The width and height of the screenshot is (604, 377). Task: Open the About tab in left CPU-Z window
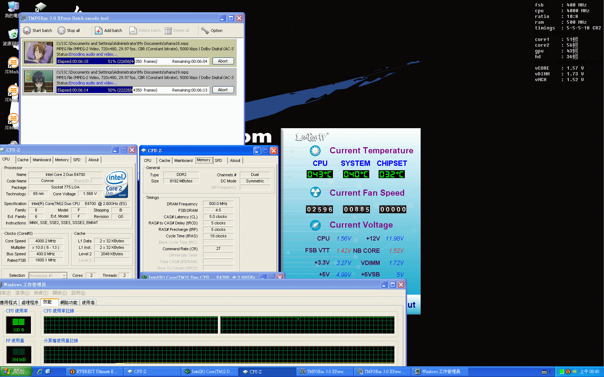93,160
